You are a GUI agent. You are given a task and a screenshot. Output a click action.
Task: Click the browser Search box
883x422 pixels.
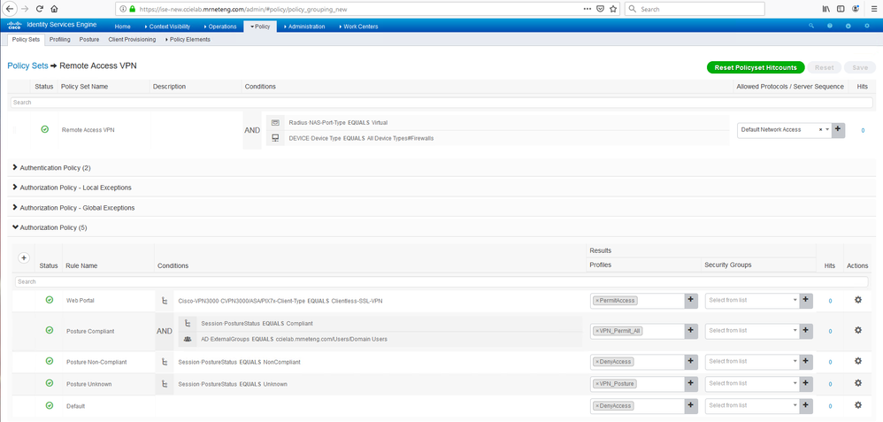pos(695,9)
